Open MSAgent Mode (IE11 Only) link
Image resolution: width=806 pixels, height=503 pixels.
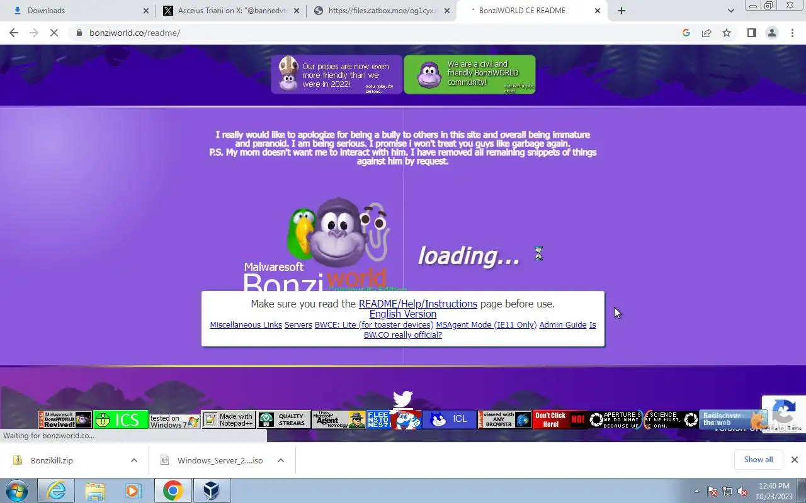[x=486, y=325]
